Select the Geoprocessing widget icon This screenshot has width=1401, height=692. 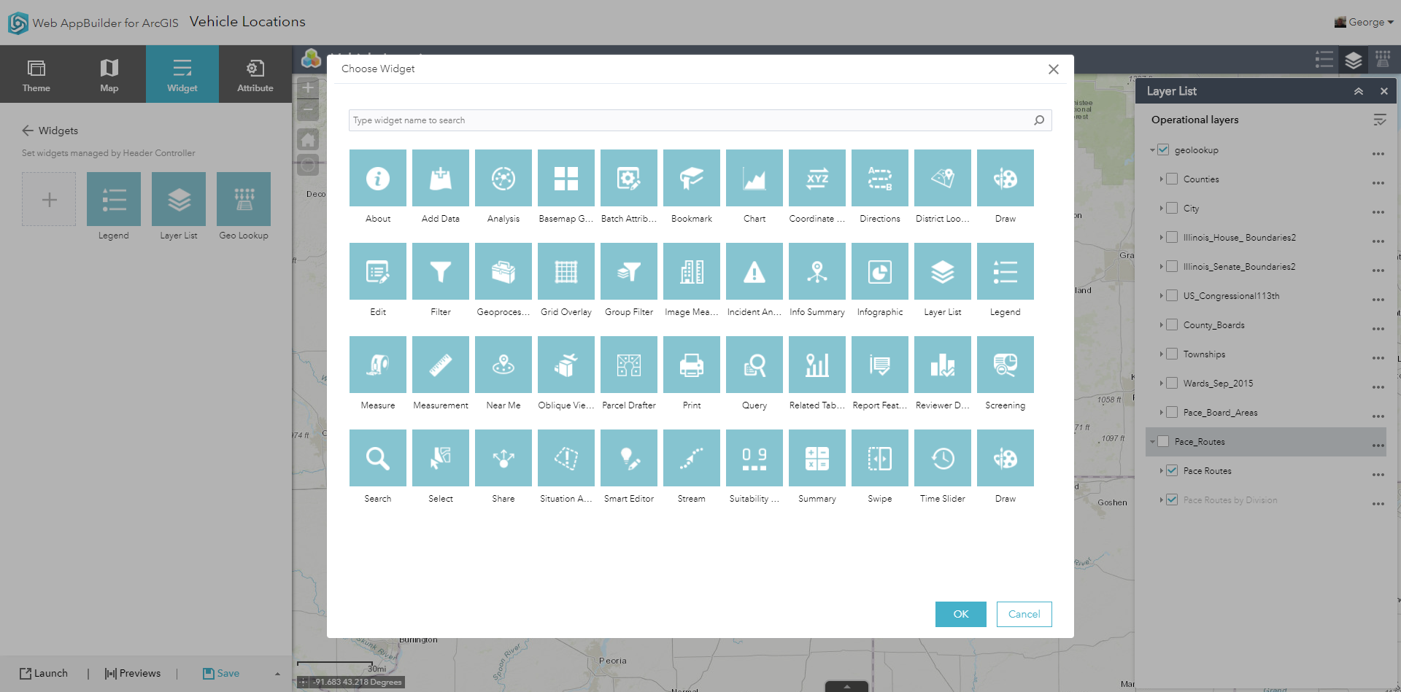(503, 271)
